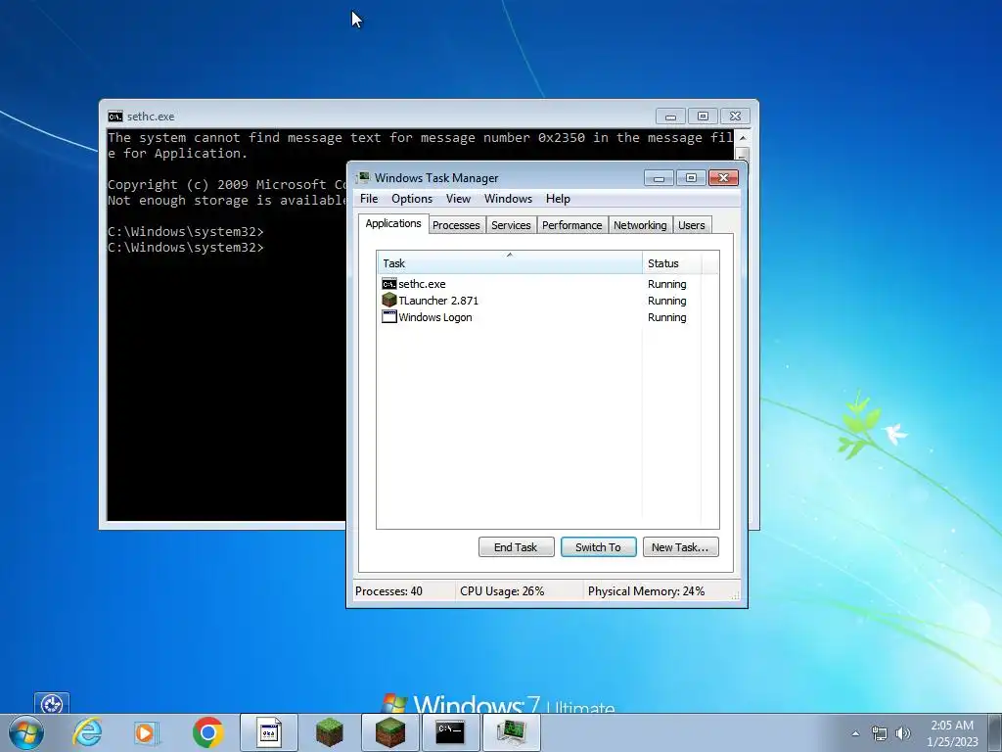Minimize the sethc.exe console window
The width and height of the screenshot is (1002, 752).
point(670,117)
